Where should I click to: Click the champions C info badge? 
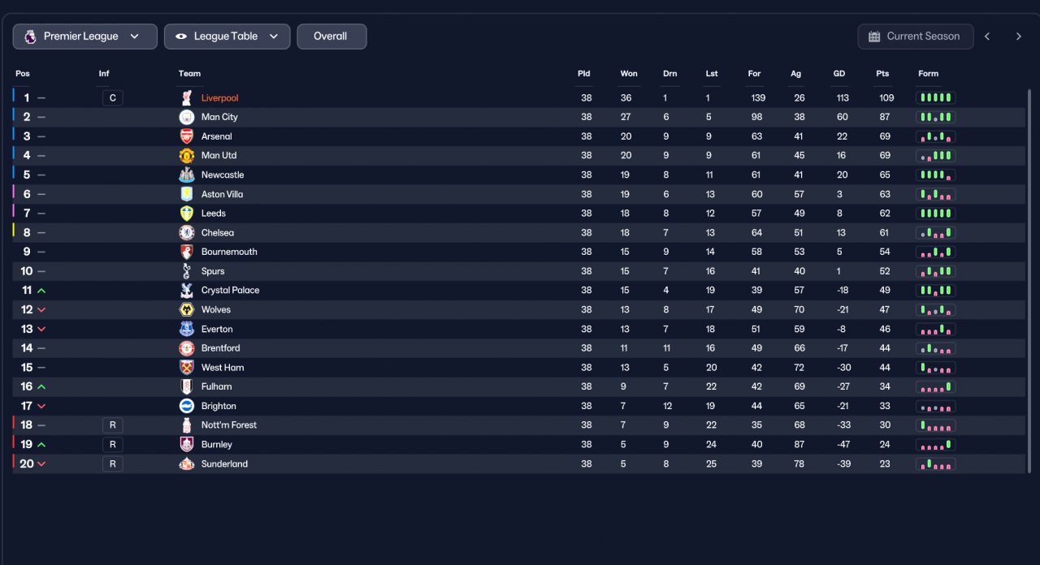113,98
